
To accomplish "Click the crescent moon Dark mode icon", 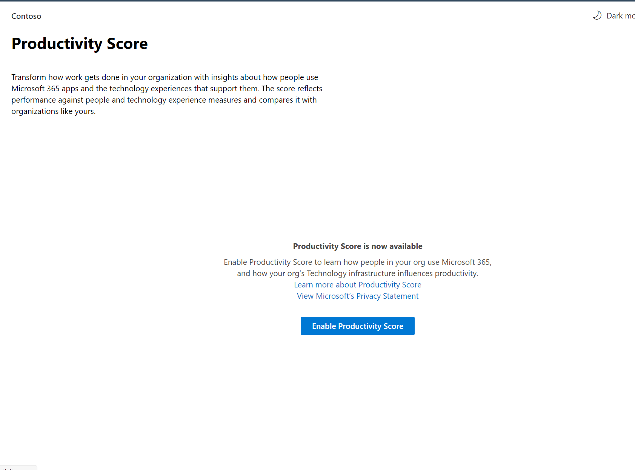I will click(597, 15).
